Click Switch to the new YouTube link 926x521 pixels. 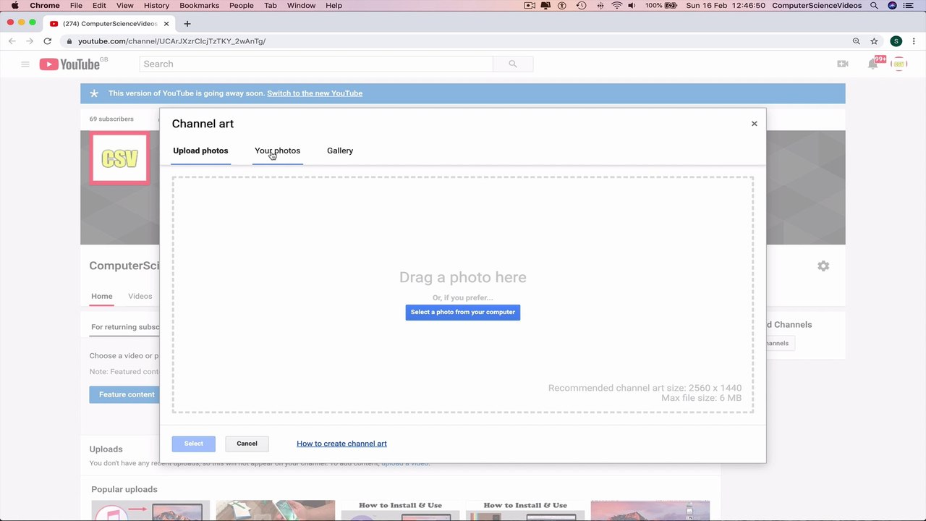pos(315,93)
